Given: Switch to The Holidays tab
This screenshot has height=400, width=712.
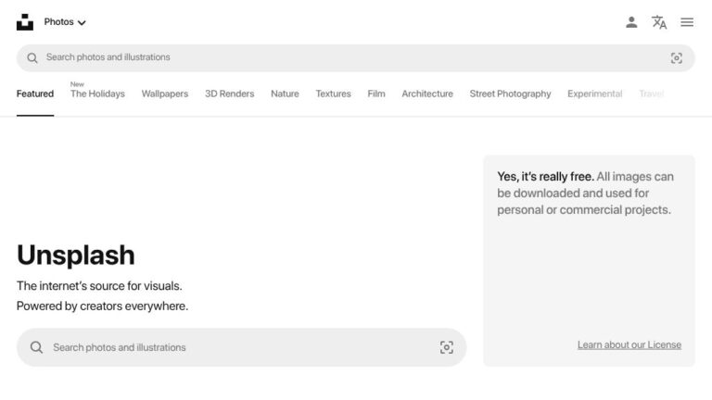Looking at the screenshot, I should click(x=97, y=94).
